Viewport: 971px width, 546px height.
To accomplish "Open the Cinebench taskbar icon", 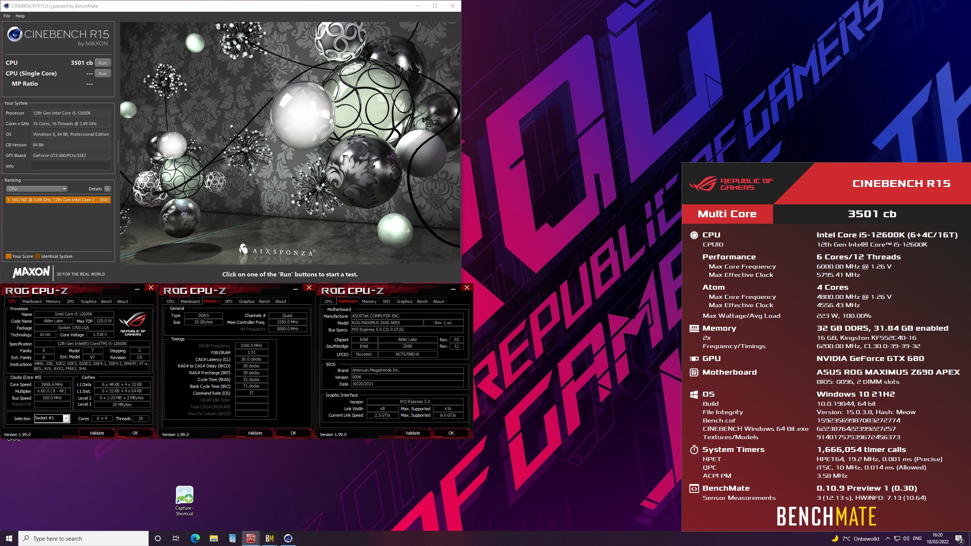I will tap(288, 538).
